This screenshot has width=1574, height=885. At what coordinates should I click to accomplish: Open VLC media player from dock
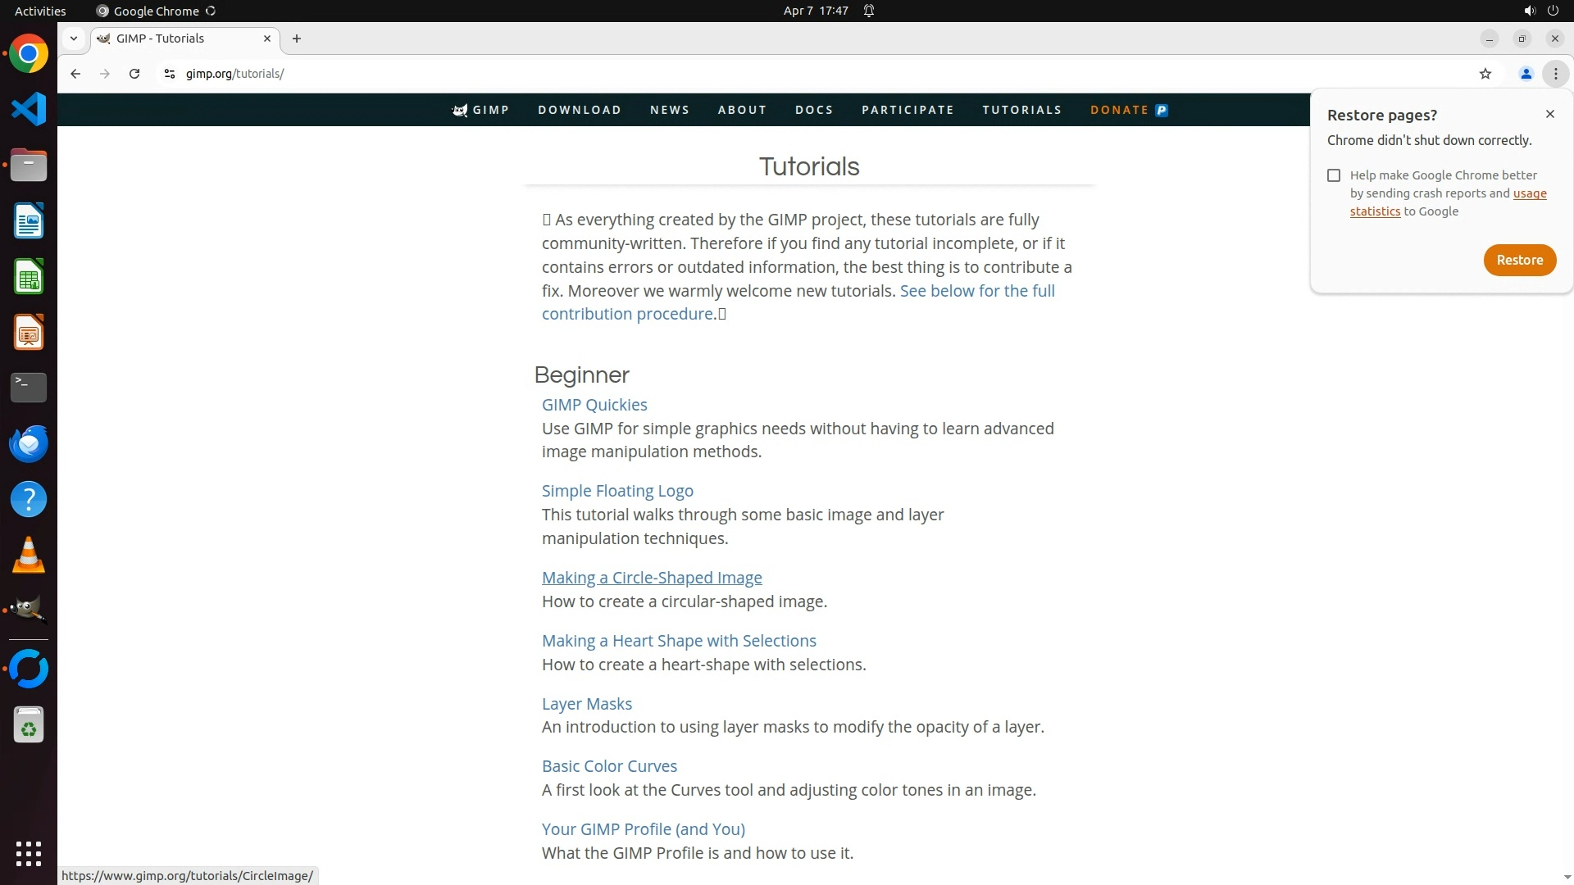pyautogui.click(x=29, y=555)
